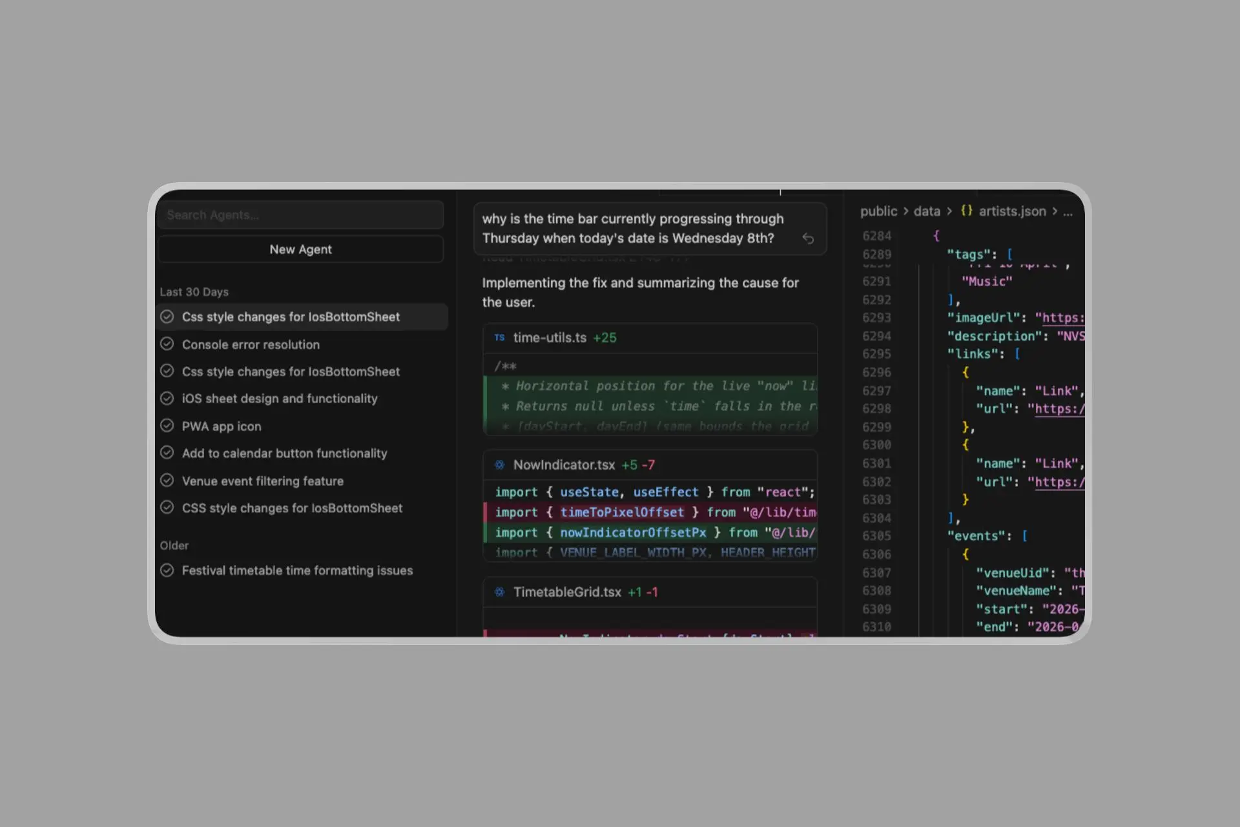The image size is (1240, 827).
Task: Click the nowIndicatorOffsetPx import line in diff
Action: 651,532
